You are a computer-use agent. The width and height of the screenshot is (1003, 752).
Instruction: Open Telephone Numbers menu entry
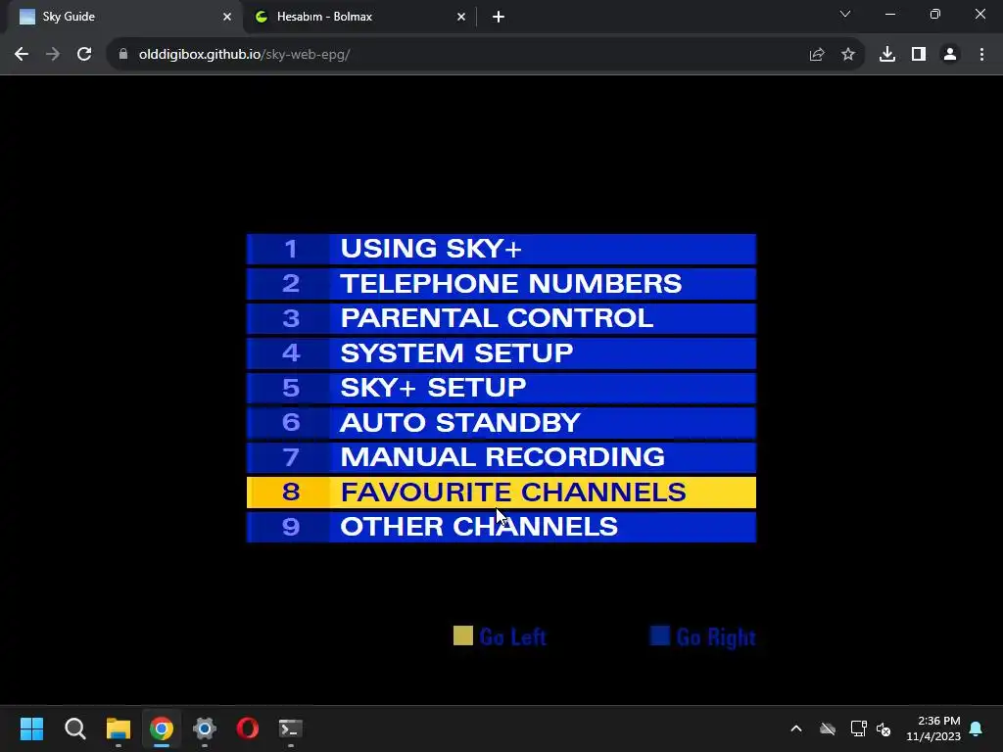[501, 284]
